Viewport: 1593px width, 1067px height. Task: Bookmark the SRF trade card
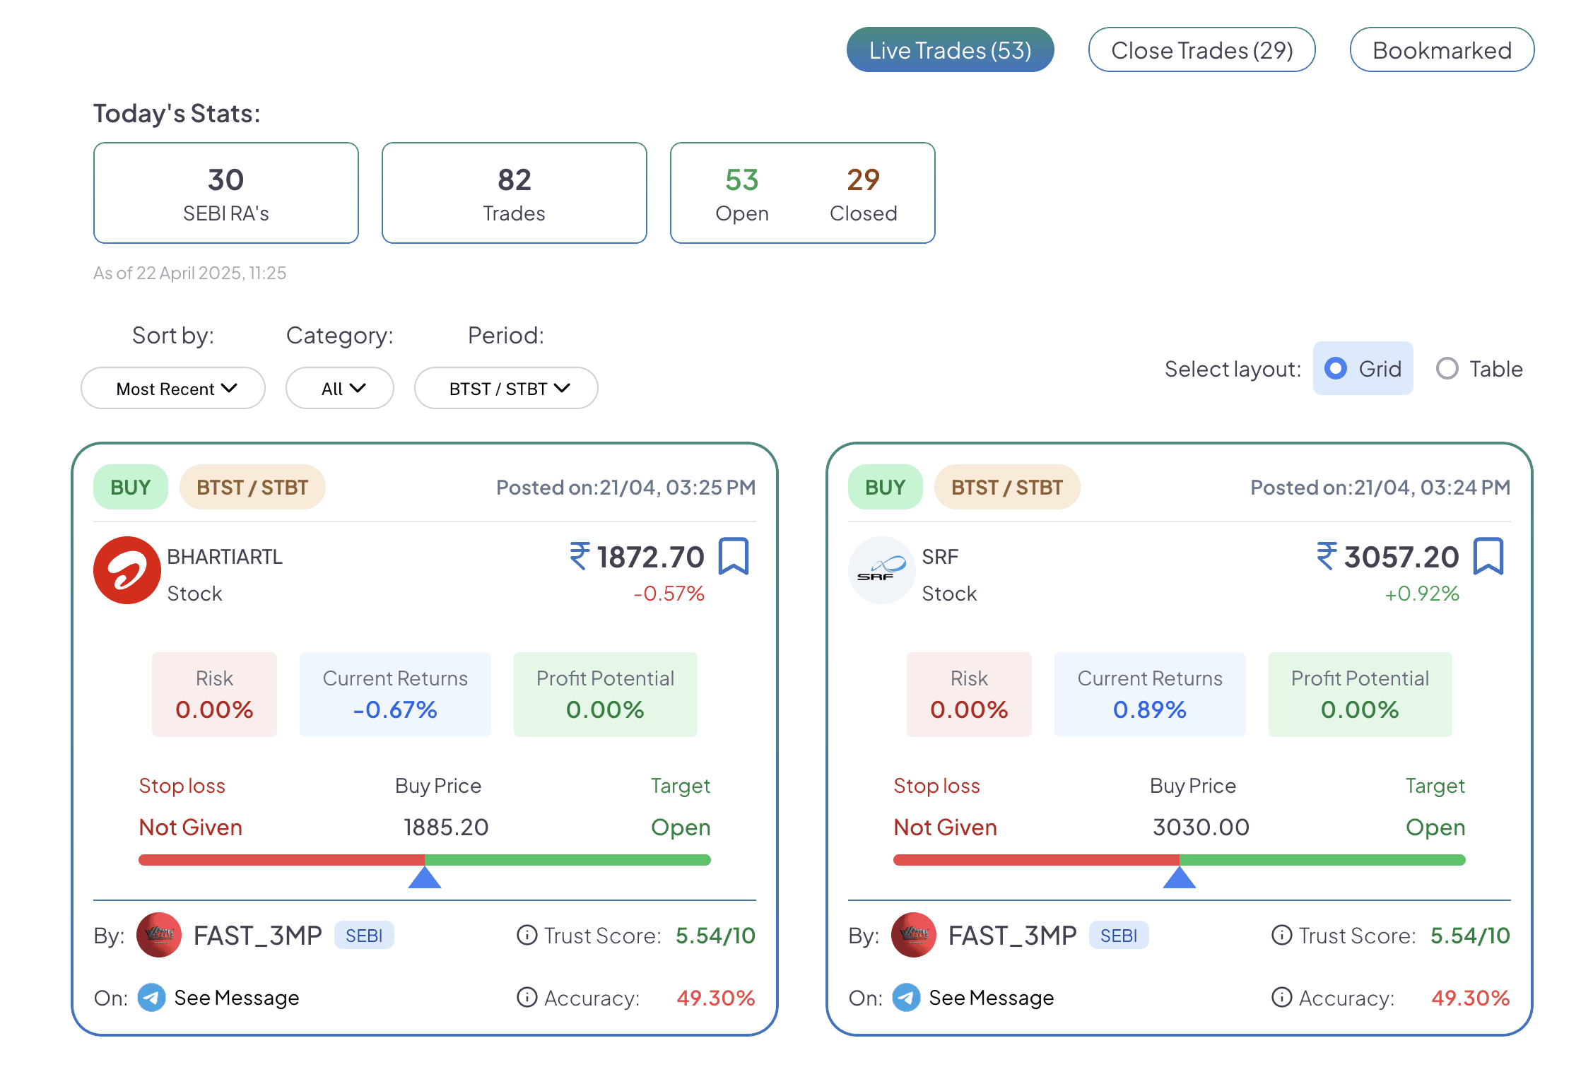click(x=1488, y=556)
